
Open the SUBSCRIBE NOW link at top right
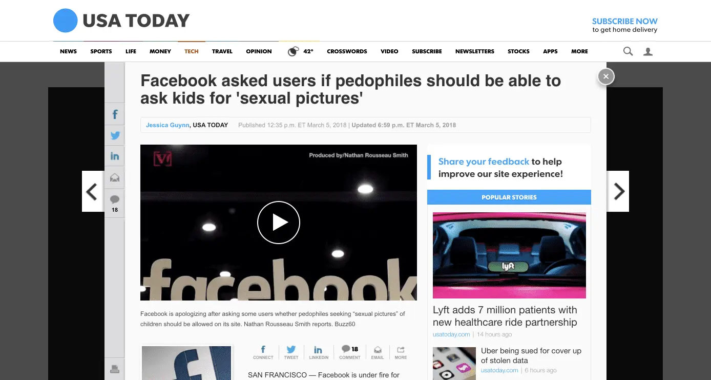click(624, 21)
